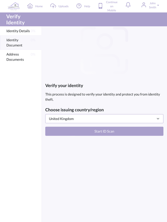167x222 pixels.
Task: Click the faded ID scan frame graphic
Action: pyautogui.click(x=104, y=50)
